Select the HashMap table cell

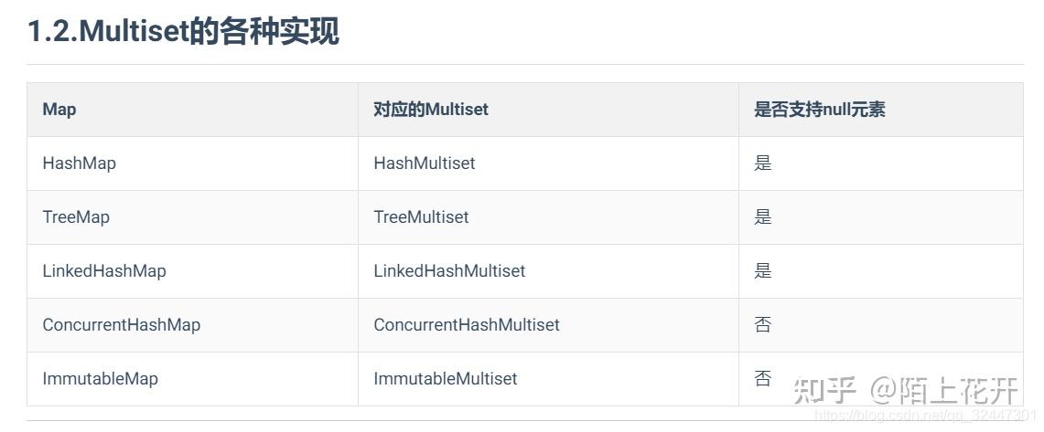tap(80, 163)
